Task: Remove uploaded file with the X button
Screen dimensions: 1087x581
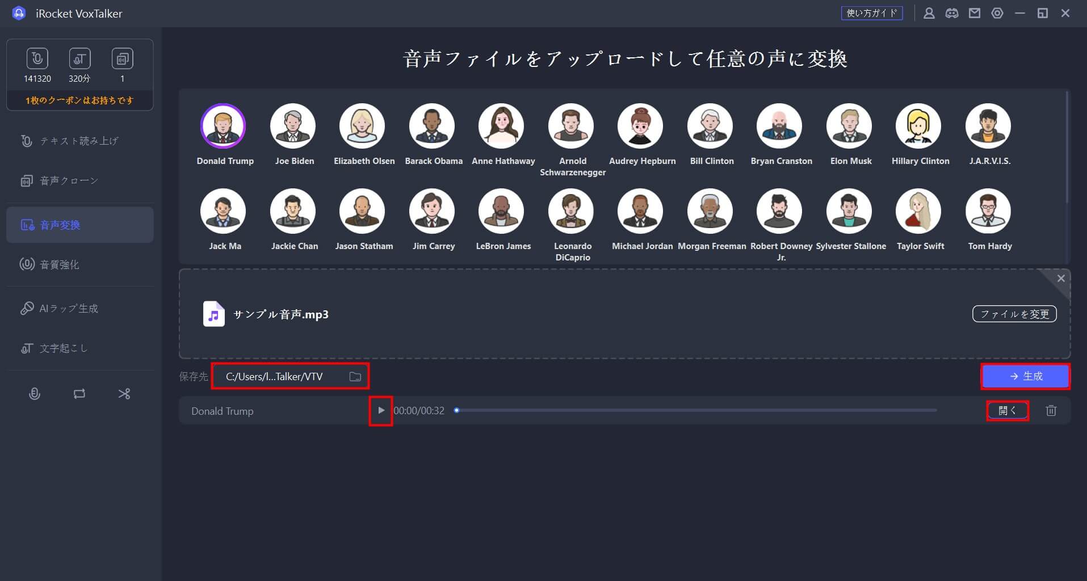Action: click(x=1061, y=278)
